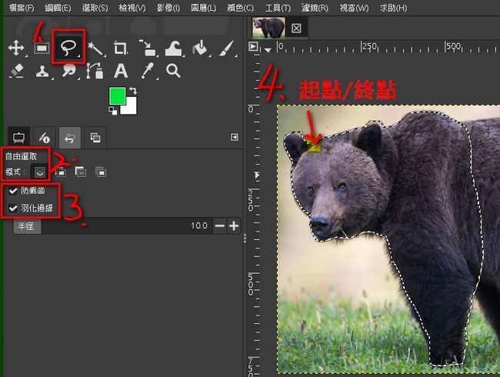This screenshot has height=377, width=500.
Task: Open the 圖層(L) layers menu
Action: (x=205, y=8)
